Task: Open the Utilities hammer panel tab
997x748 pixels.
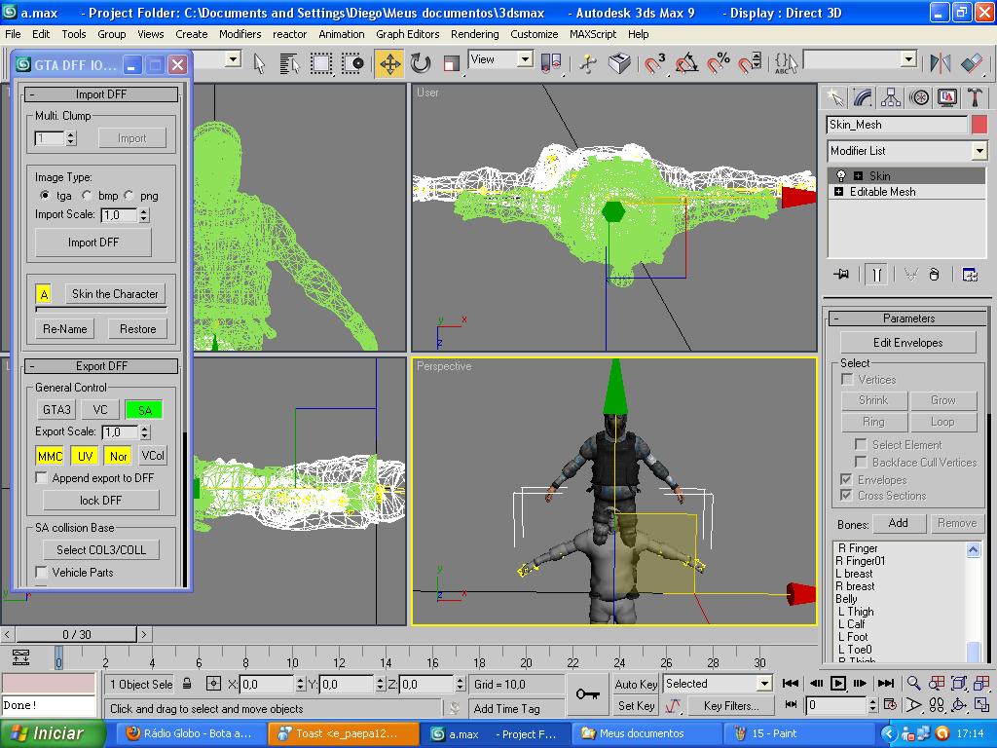Action: click(x=975, y=97)
